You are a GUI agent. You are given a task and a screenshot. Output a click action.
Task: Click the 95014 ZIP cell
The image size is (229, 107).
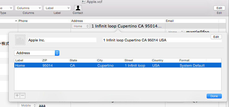(x=48, y=65)
